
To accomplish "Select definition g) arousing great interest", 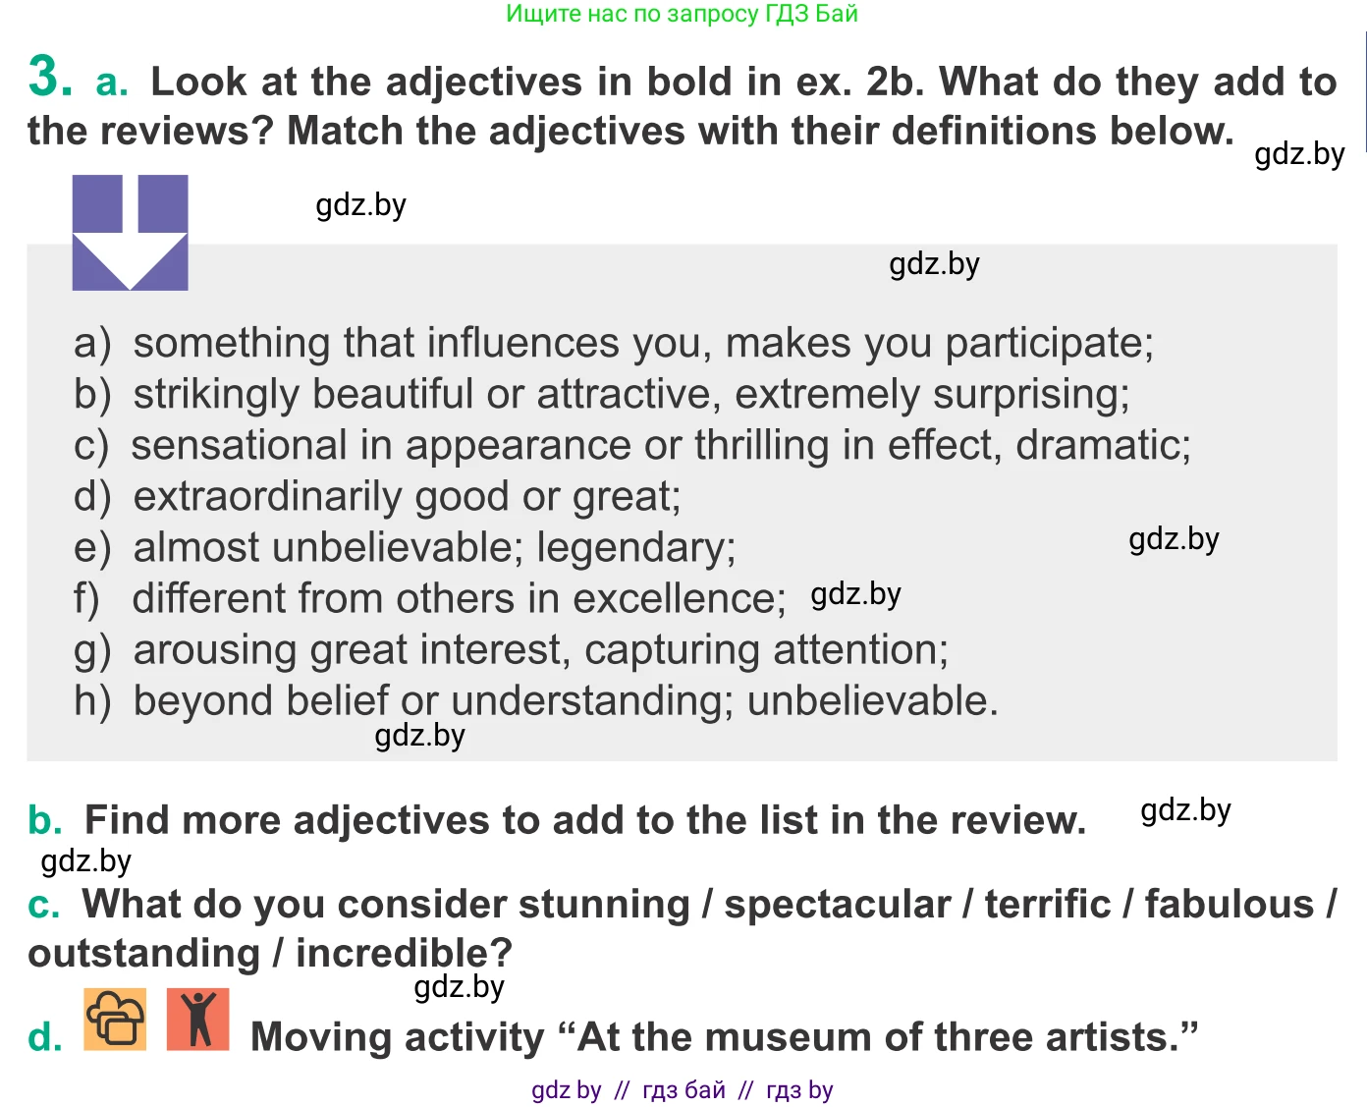I will click(x=511, y=649).
